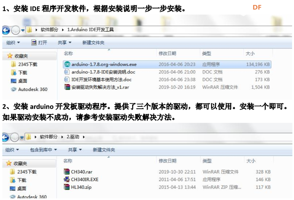Image resolution: width=294 pixels, height=200 pixels.
Task: Select 2.驱动 breadcrumb in the bottom address bar
Action: pyautogui.click(x=73, y=137)
